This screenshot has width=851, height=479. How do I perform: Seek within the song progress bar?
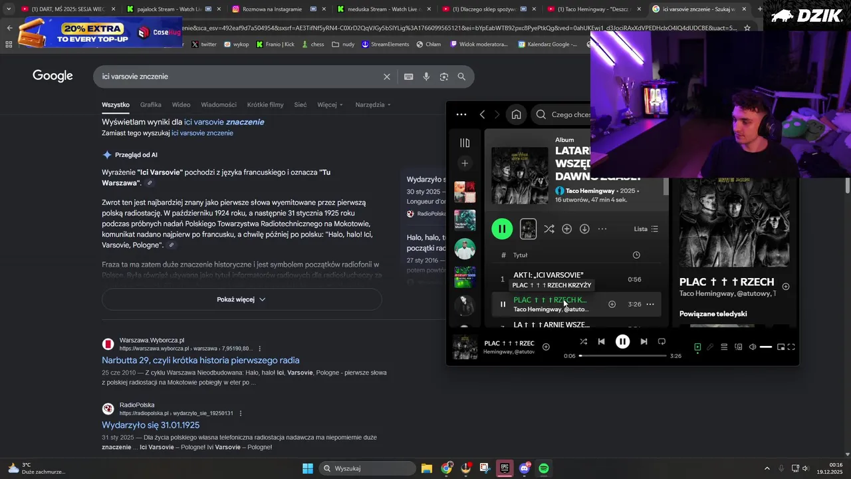(x=622, y=356)
